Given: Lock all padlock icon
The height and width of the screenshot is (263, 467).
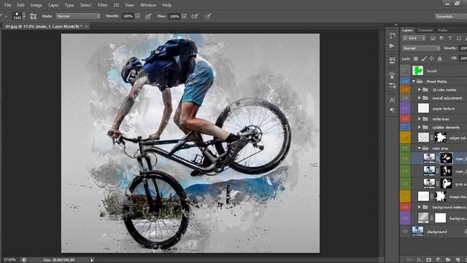Looking at the screenshot, I should [x=439, y=58].
